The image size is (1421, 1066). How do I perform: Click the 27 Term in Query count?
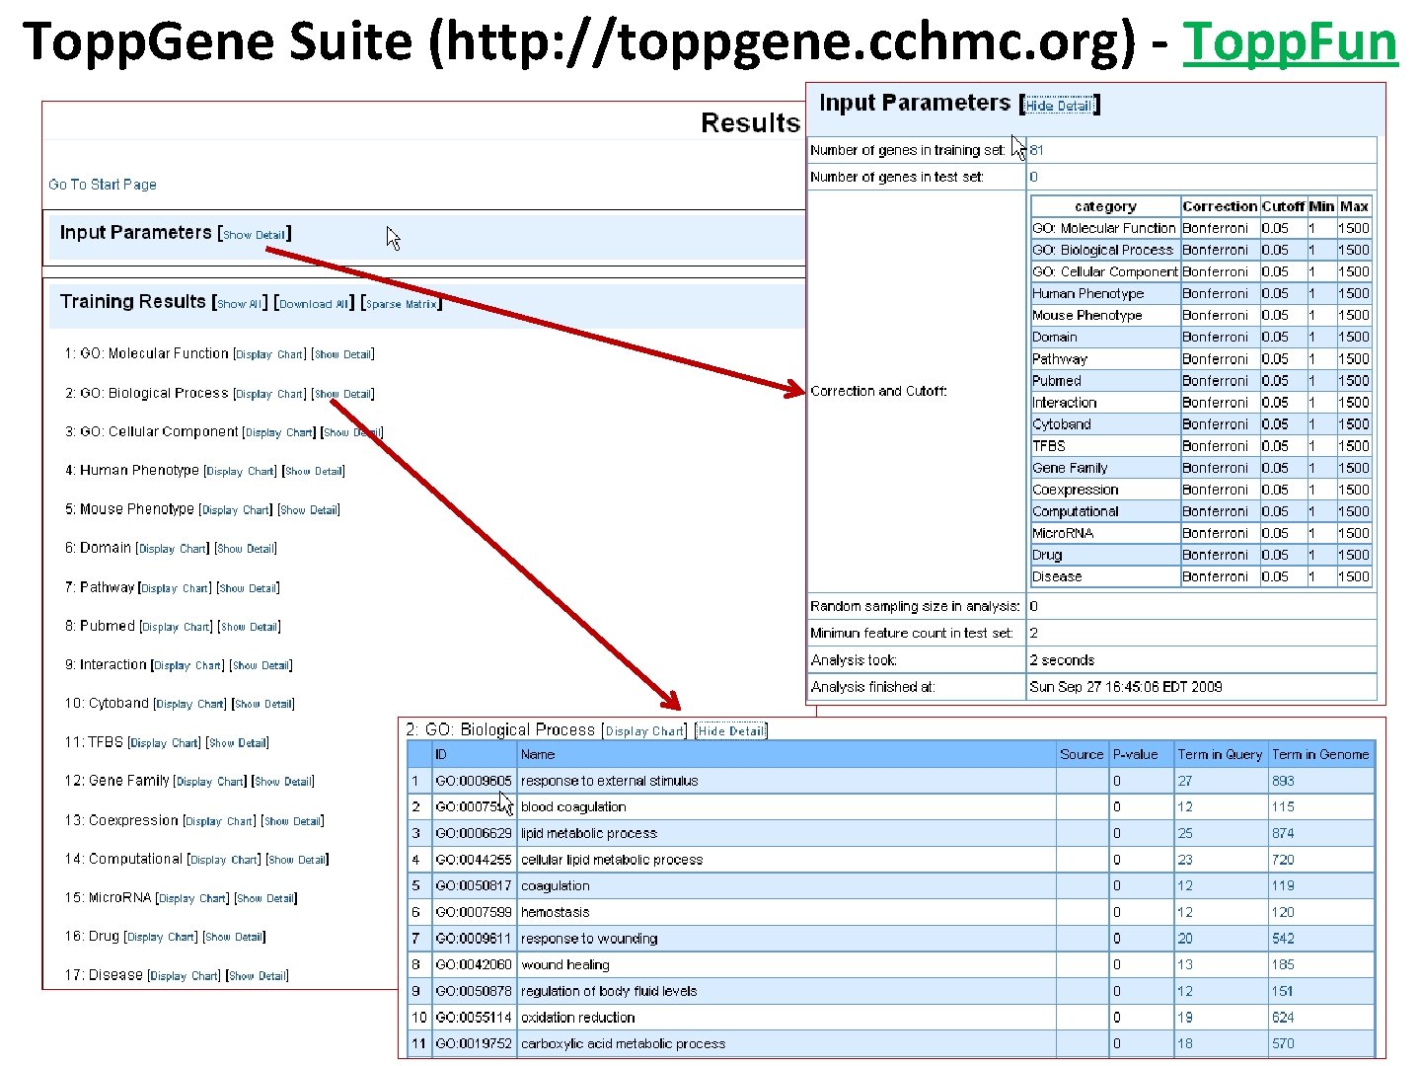click(x=1185, y=781)
